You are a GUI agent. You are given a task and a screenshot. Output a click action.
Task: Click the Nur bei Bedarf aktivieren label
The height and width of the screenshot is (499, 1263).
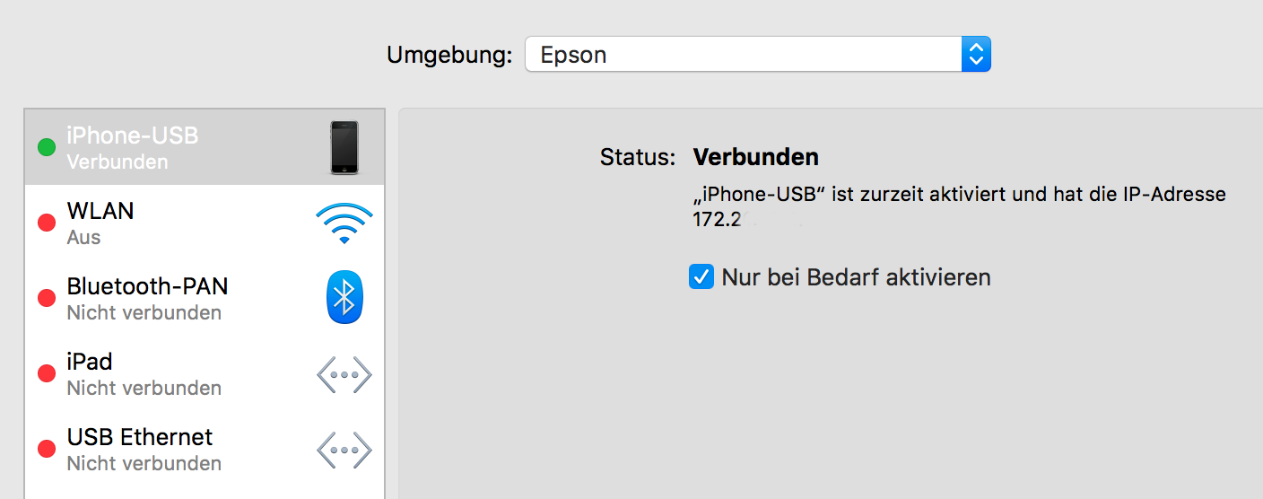coord(856,277)
